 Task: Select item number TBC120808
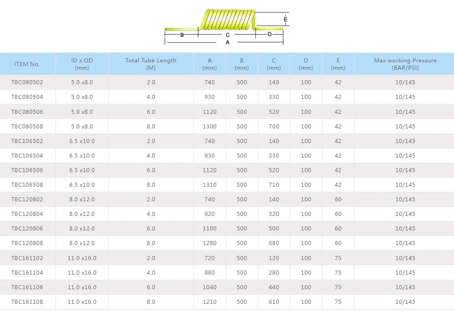(27, 243)
